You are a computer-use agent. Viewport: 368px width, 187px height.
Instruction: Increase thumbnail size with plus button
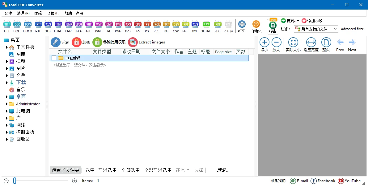[x=74, y=181]
